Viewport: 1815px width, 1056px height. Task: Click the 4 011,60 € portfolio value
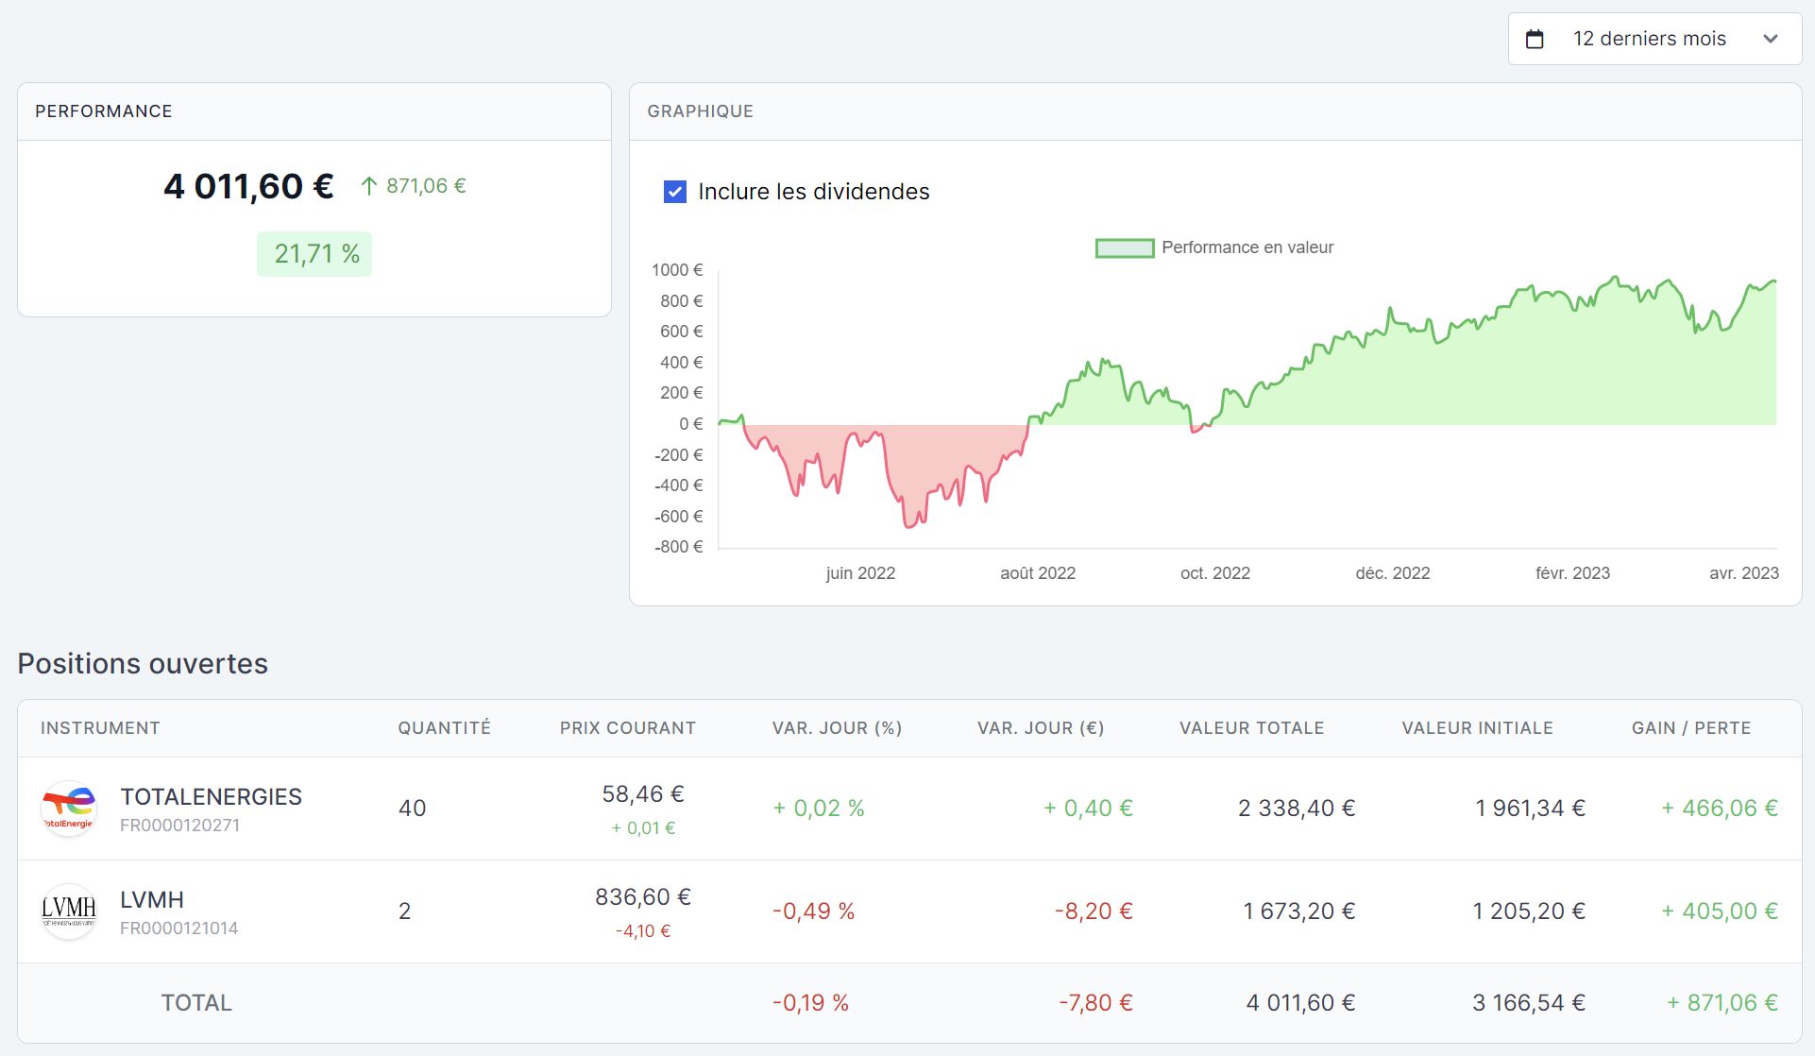(248, 186)
